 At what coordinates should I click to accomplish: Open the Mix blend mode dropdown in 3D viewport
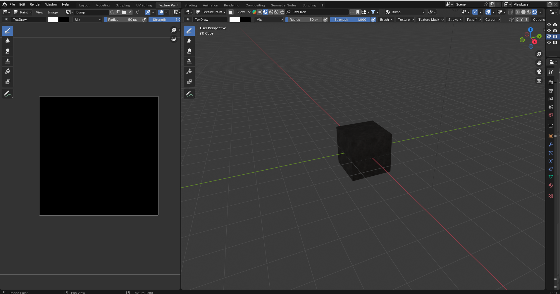(x=269, y=20)
